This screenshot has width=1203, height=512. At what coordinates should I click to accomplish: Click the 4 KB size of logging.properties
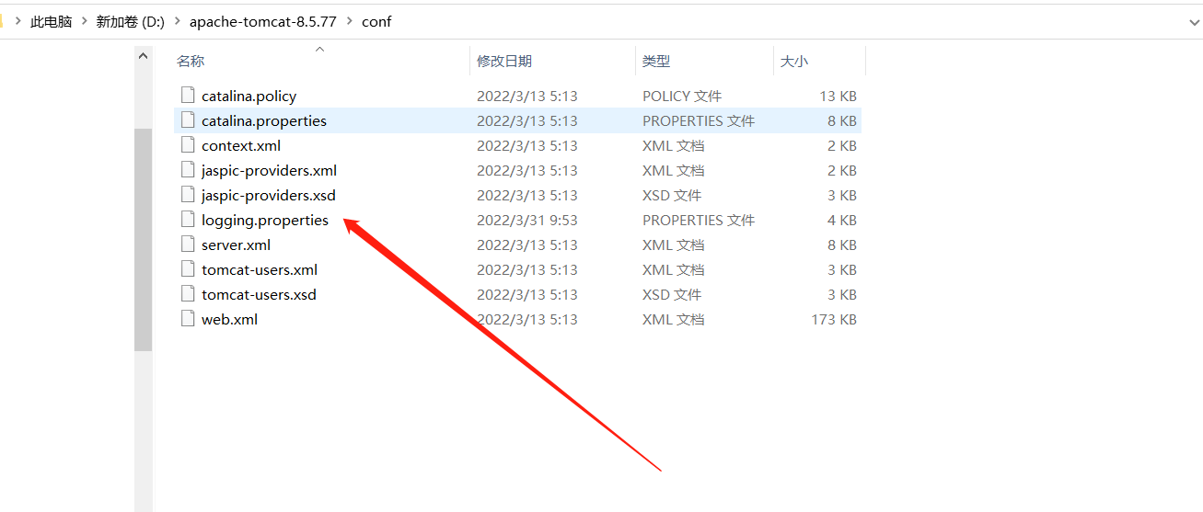click(x=842, y=220)
